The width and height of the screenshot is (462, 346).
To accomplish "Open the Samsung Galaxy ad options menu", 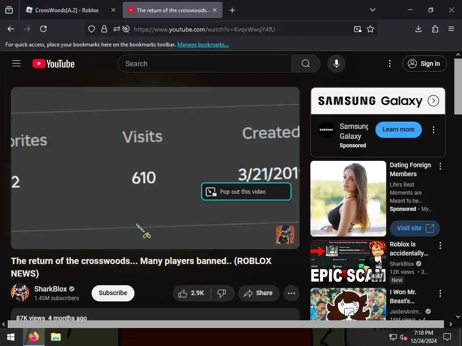I will point(433,130).
